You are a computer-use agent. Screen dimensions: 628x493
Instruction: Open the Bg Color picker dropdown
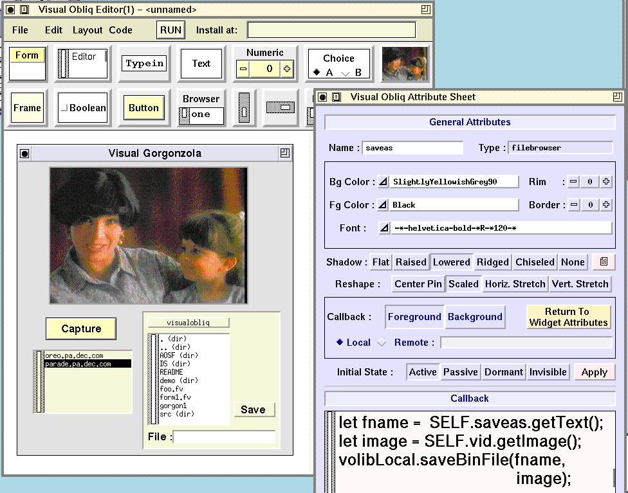pos(383,182)
